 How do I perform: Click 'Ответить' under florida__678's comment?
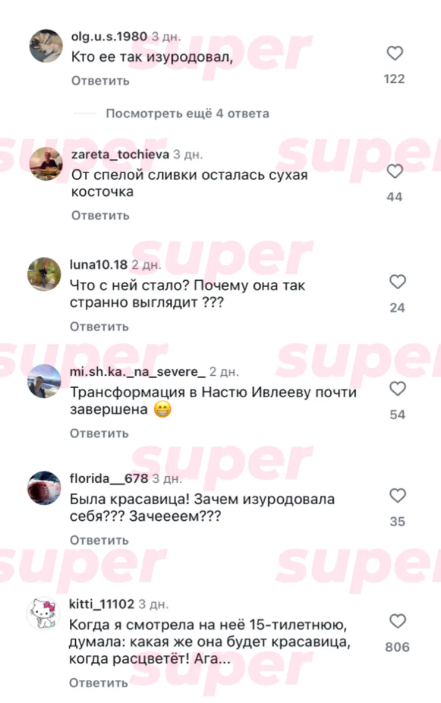pyautogui.click(x=99, y=540)
